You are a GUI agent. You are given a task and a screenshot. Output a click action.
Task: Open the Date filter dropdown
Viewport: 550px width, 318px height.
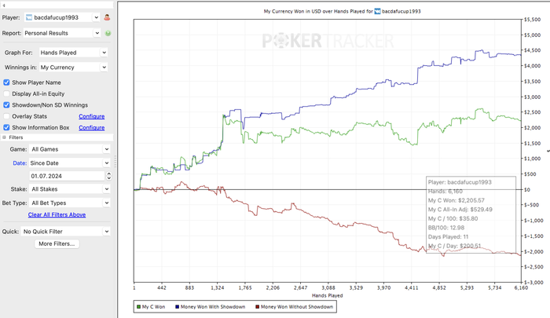point(69,163)
